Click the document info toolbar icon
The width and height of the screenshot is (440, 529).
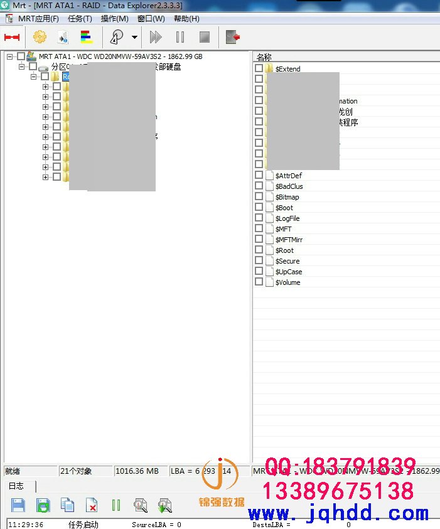(x=63, y=37)
